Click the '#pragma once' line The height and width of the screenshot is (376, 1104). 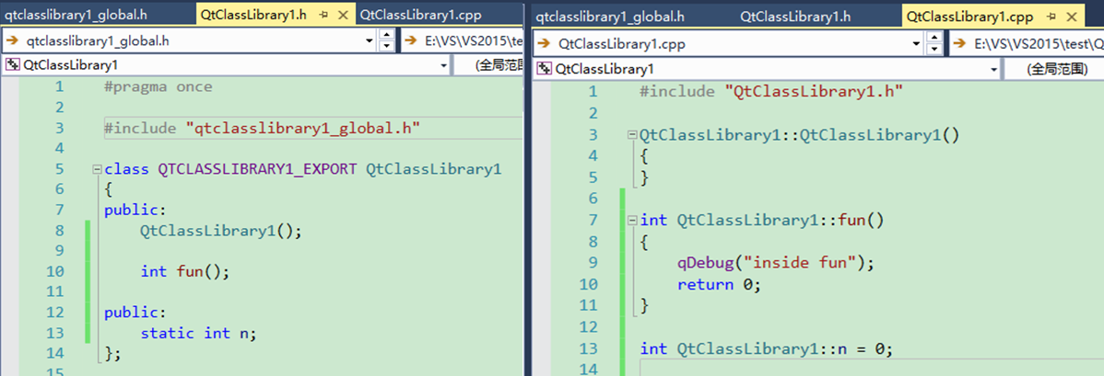pyautogui.click(x=158, y=87)
